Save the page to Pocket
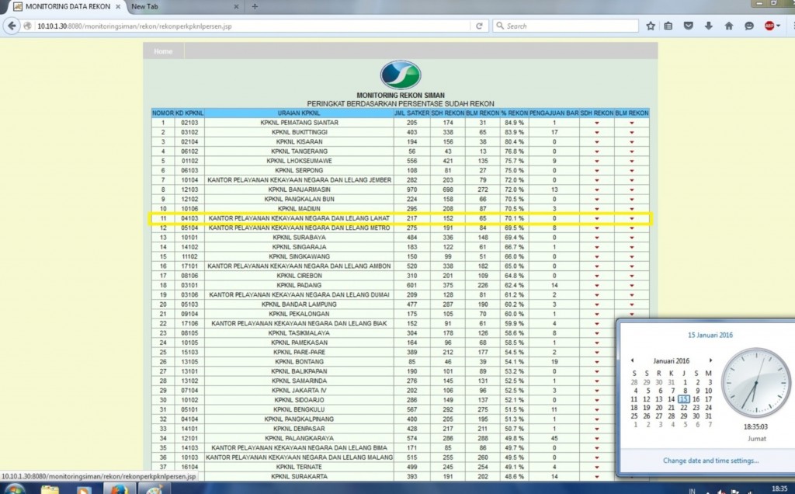The height and width of the screenshot is (494, 795). [689, 26]
